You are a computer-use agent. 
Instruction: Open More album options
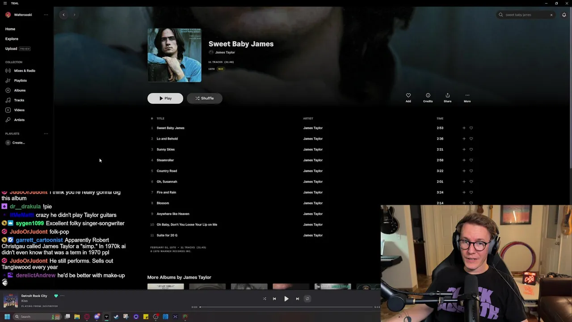tap(467, 97)
